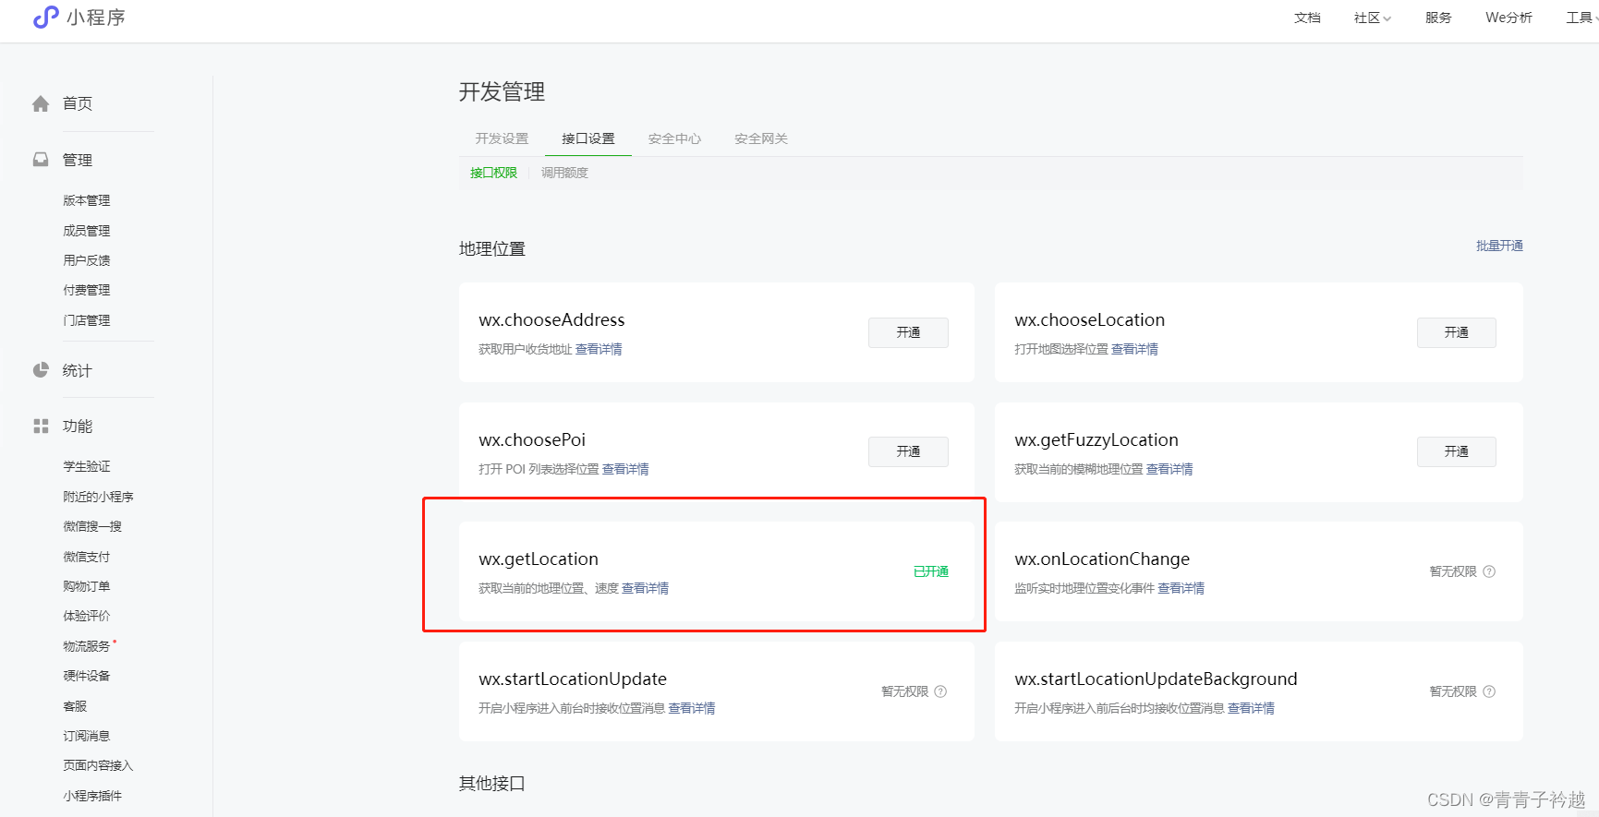Image resolution: width=1599 pixels, height=817 pixels.
Task: Open 订阅消息 in sidebar
Action: click(x=87, y=736)
